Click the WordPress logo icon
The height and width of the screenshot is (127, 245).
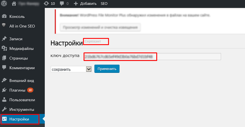[4, 4]
